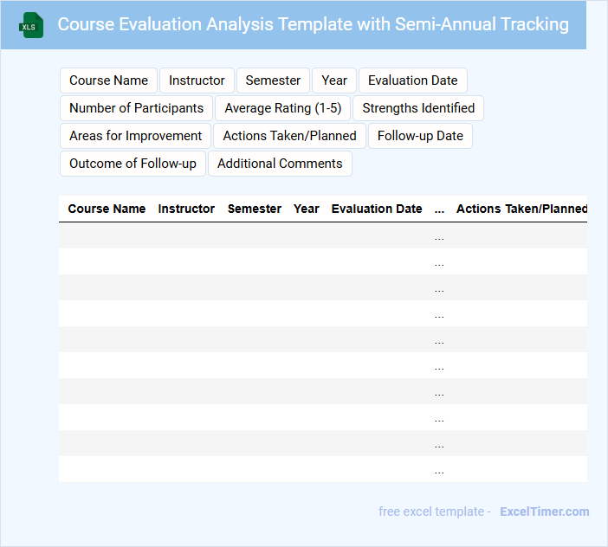The height and width of the screenshot is (547, 608).
Task: Click the Semester tag button
Action: tap(273, 80)
